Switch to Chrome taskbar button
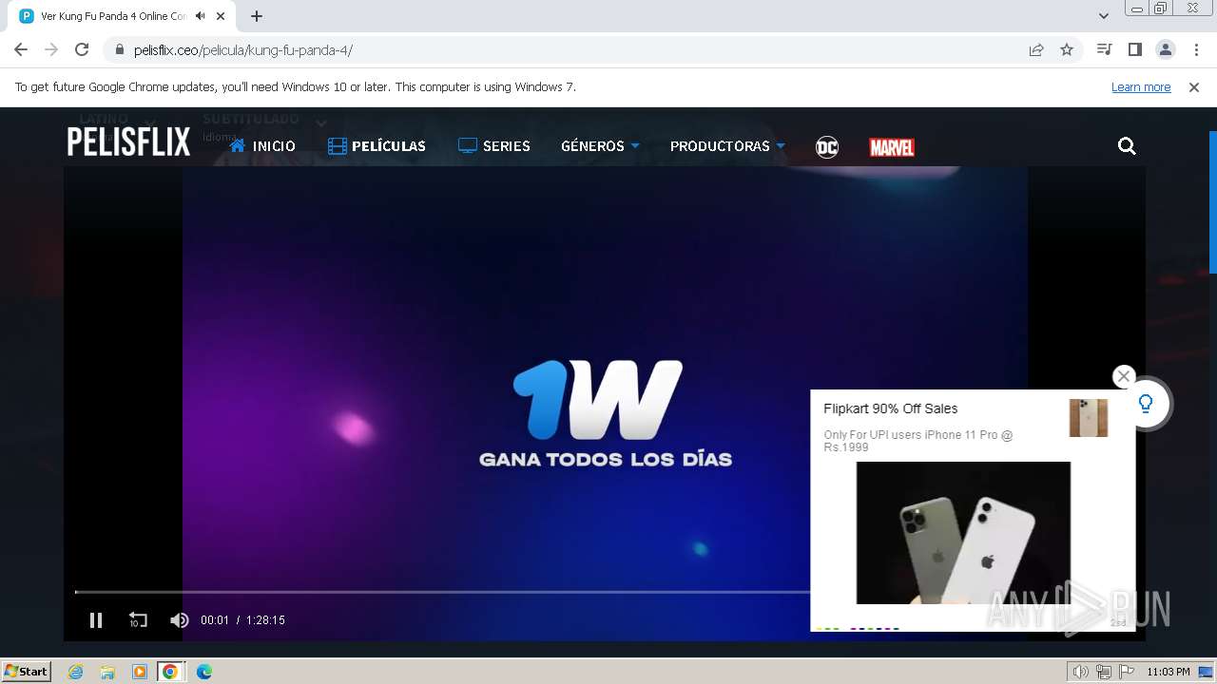This screenshot has width=1217, height=684. 170,672
